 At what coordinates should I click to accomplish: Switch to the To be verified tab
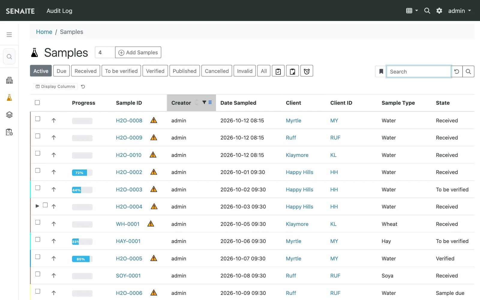point(121,71)
